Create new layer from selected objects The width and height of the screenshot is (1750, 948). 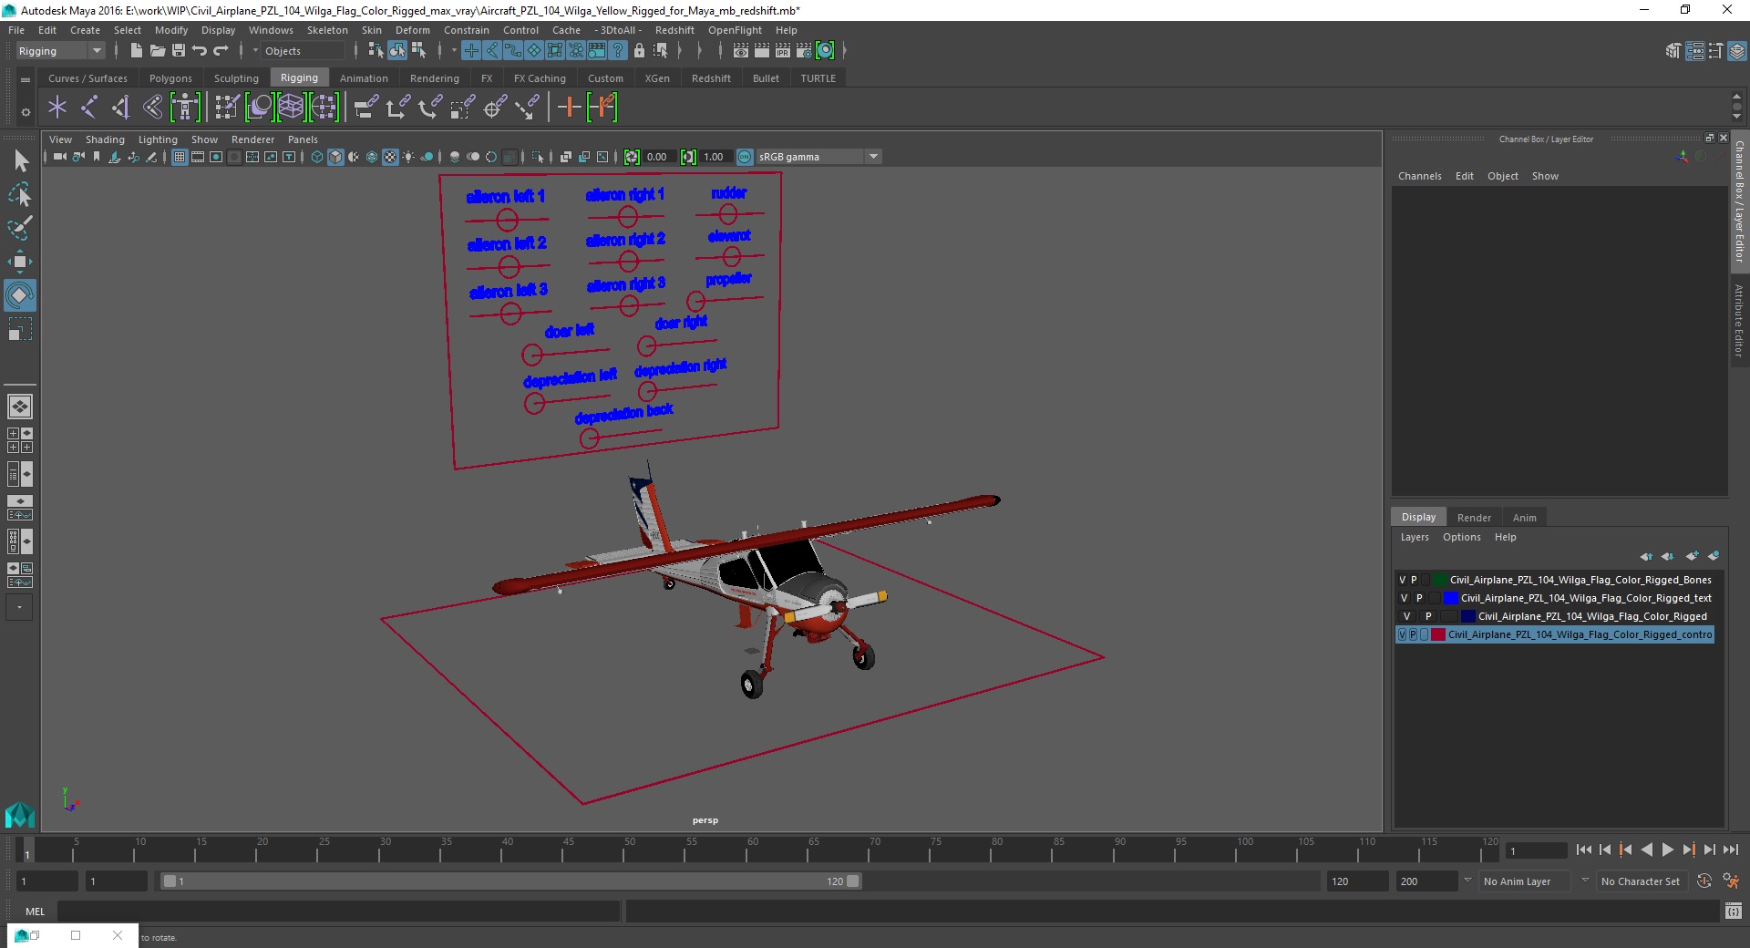coord(1714,556)
